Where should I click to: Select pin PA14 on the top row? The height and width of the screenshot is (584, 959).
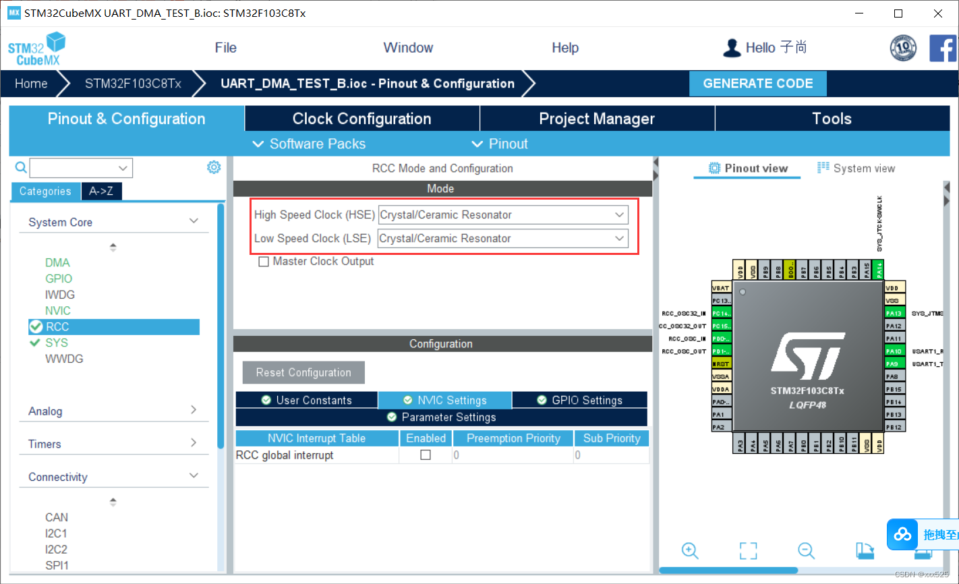[x=879, y=270]
